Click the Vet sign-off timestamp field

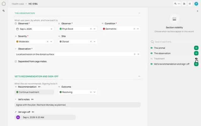[x=45, y=117]
